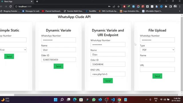Open Youtube Multi Downloader bookmark

coord(73,11)
